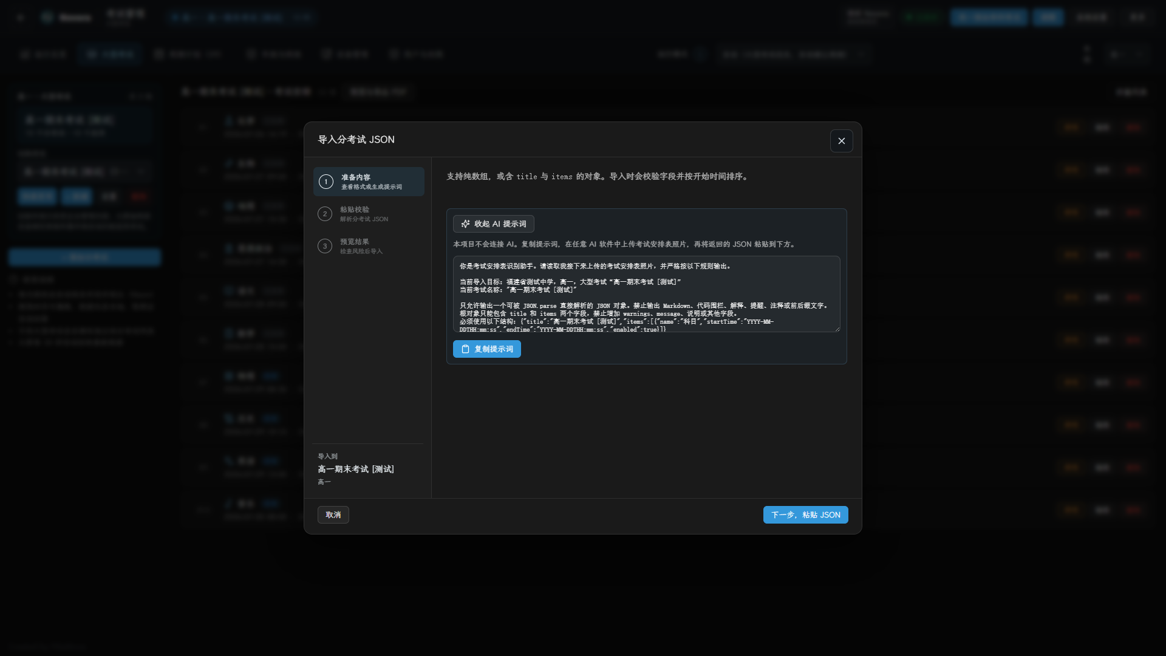Collapse the AI prompt via 收起 AI 提示词
This screenshot has height=656, width=1166.
point(493,224)
